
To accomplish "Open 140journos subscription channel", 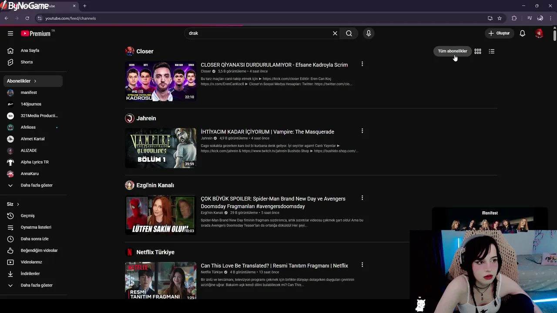I will coord(33,104).
